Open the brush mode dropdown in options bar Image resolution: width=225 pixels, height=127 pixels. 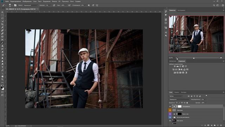[x=31, y=5]
